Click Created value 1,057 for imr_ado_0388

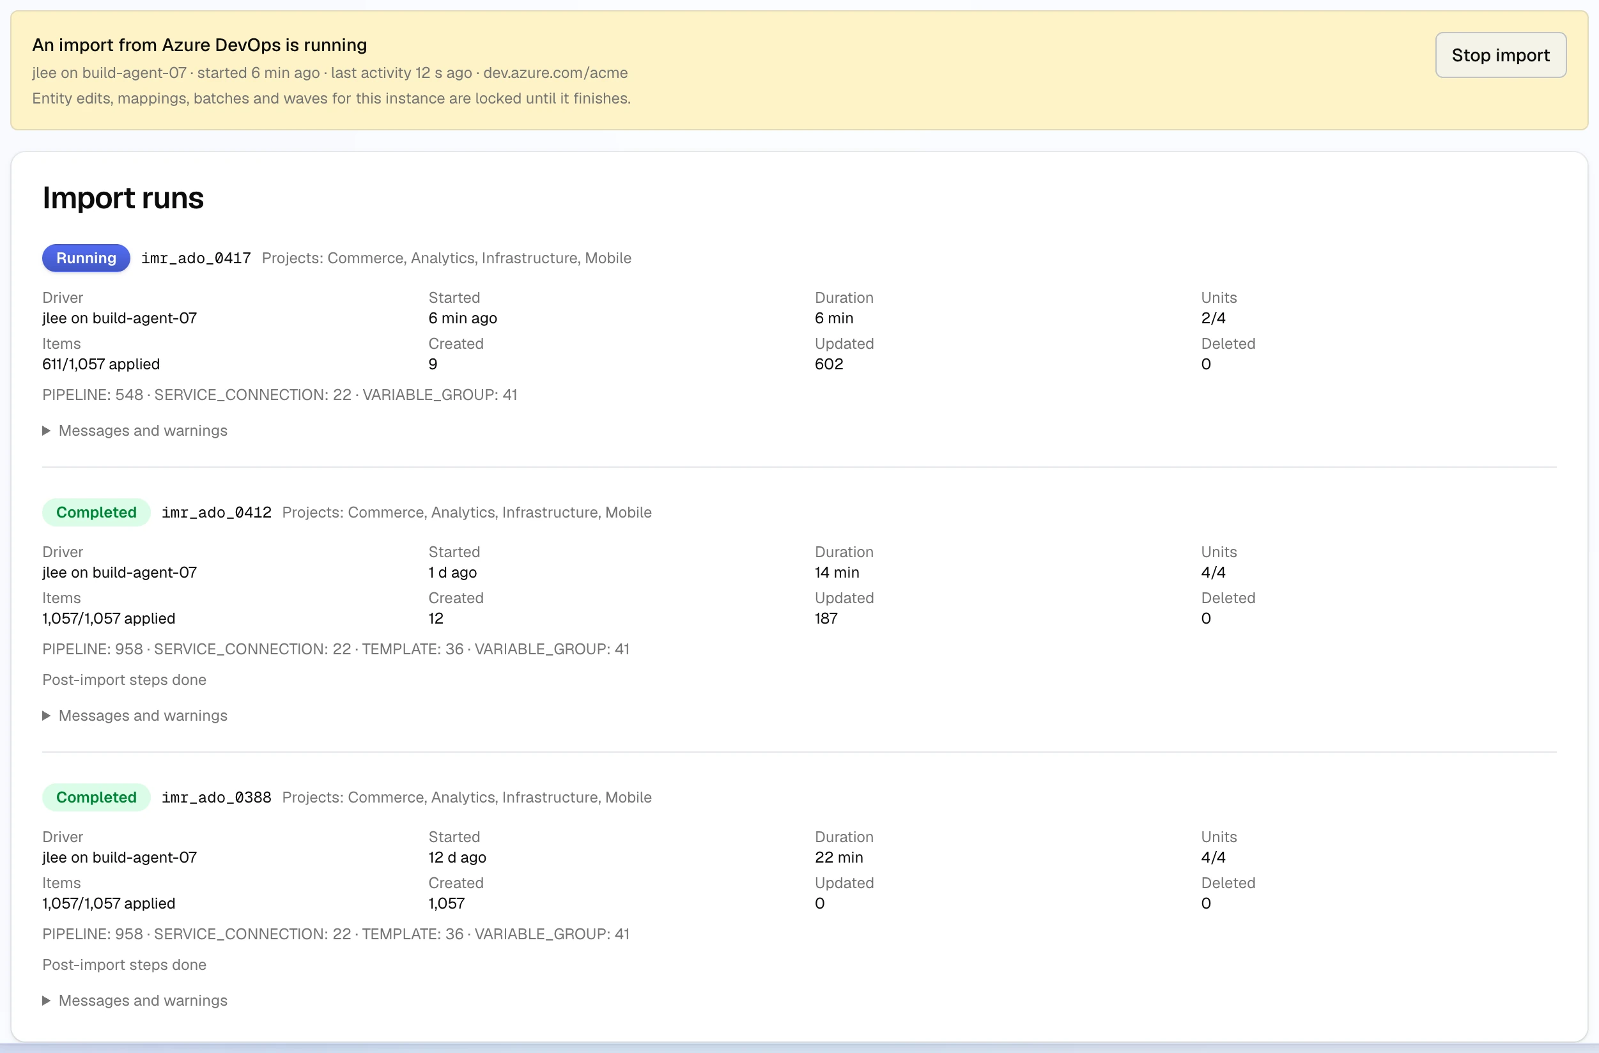[x=446, y=903]
